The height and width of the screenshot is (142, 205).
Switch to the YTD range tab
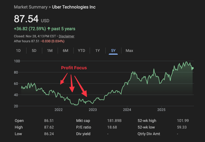pyautogui.click(x=81, y=51)
